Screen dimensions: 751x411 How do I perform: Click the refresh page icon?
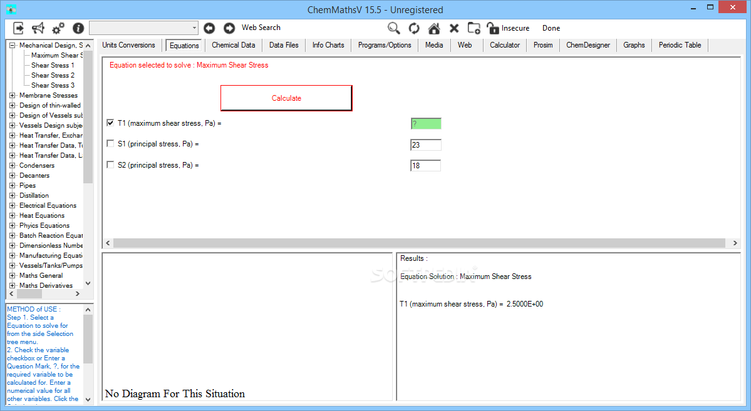pos(414,29)
